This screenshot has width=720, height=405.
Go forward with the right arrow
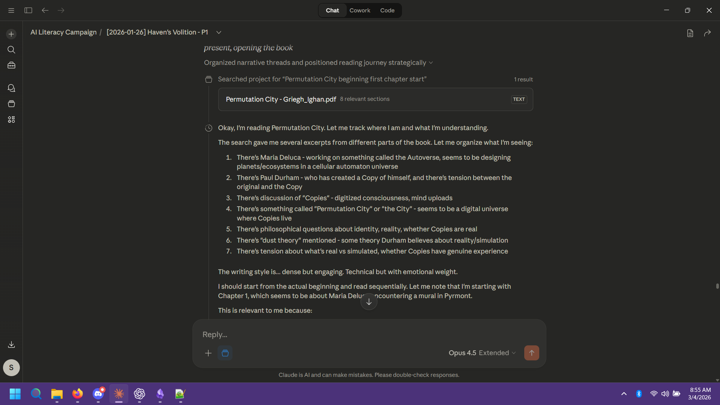pos(61,10)
